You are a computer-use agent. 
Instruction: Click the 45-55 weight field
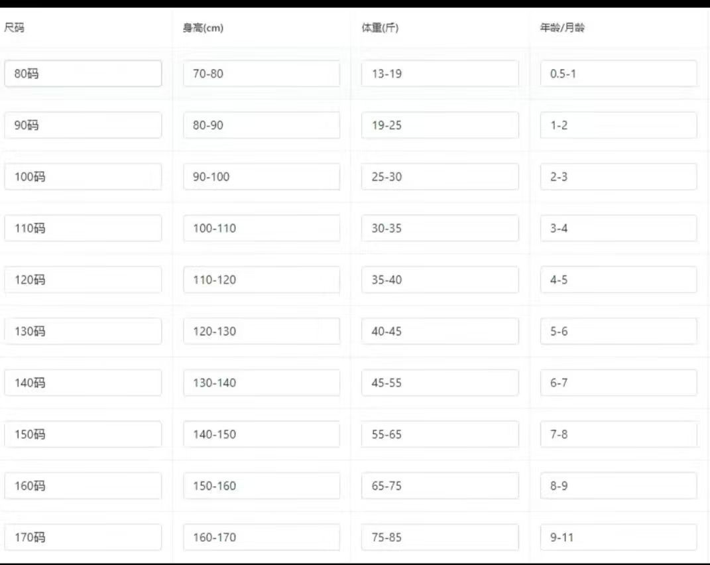(x=440, y=383)
